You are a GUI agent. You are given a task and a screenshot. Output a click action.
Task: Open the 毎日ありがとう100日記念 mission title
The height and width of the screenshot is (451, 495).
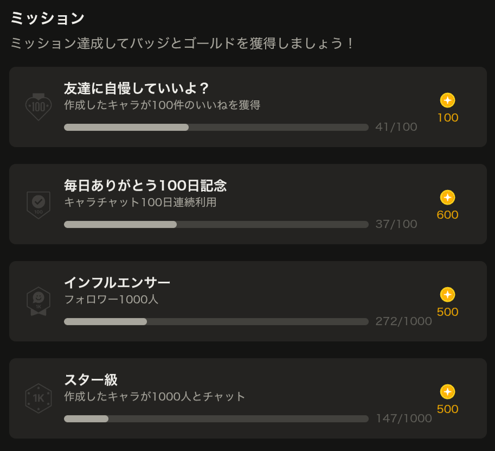145,186
